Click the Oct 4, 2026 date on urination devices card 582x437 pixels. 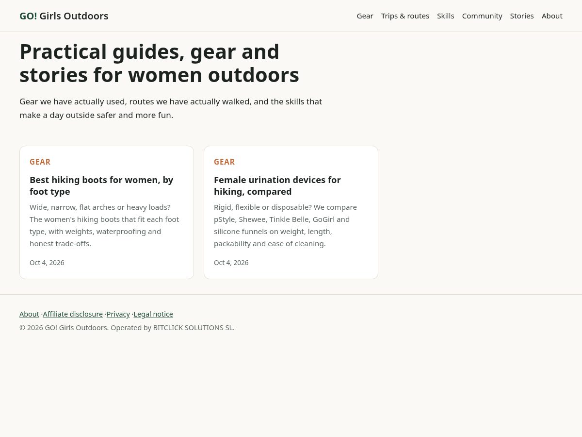(231, 263)
